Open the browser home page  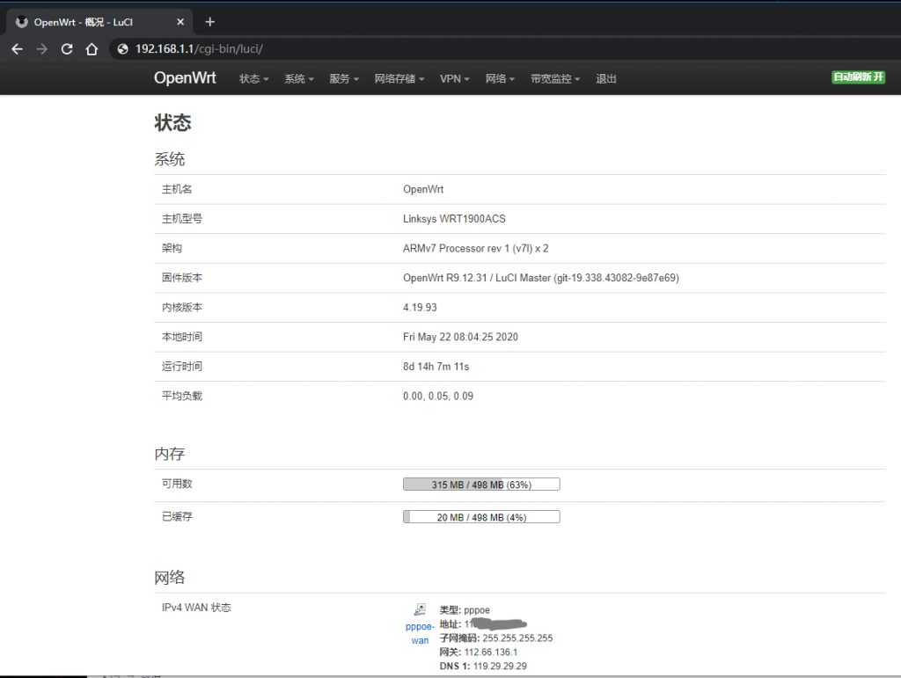click(92, 49)
